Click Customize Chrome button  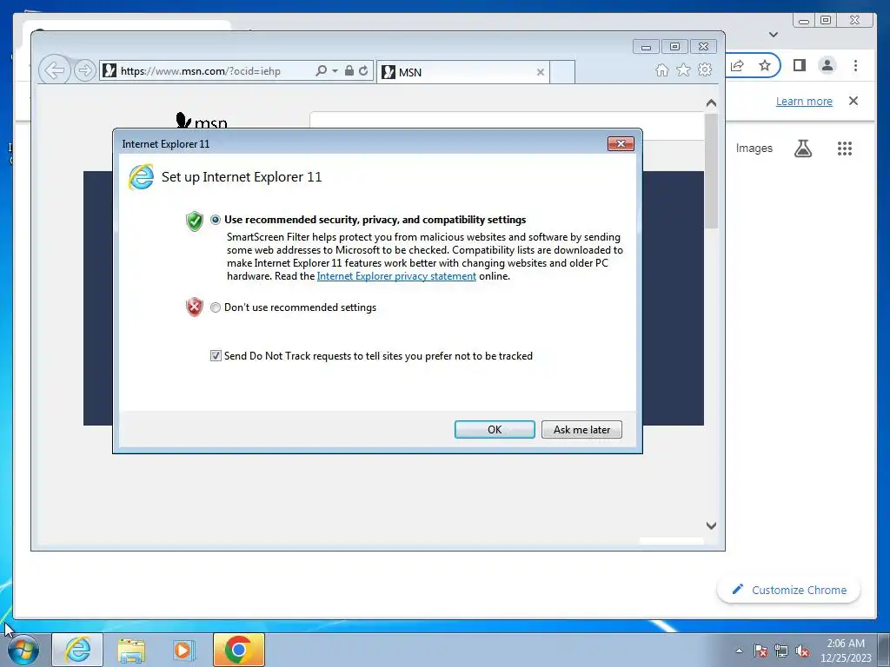[x=789, y=590]
